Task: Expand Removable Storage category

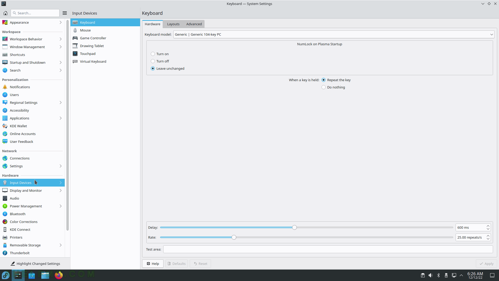Action: [x=32, y=245]
